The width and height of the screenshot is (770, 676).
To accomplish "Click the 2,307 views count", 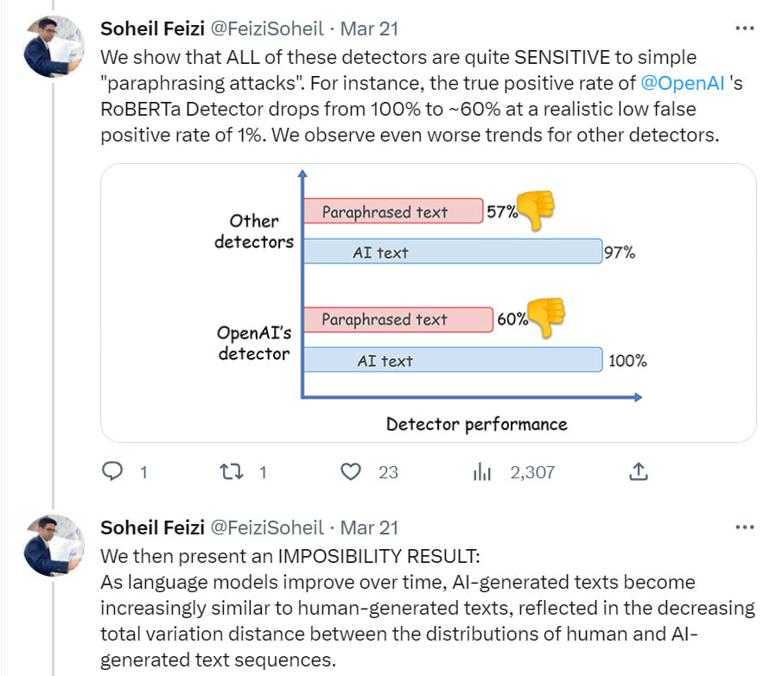I will pyautogui.click(x=532, y=472).
